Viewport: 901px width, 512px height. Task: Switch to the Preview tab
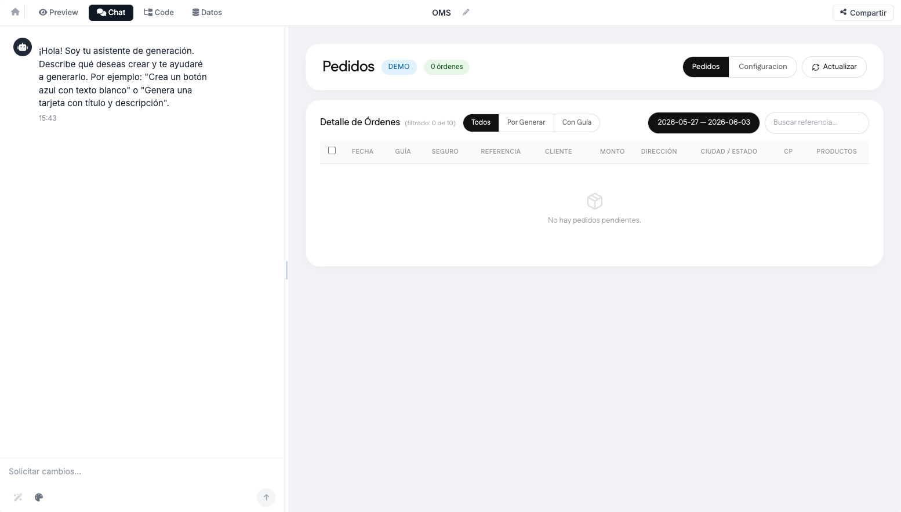click(58, 12)
